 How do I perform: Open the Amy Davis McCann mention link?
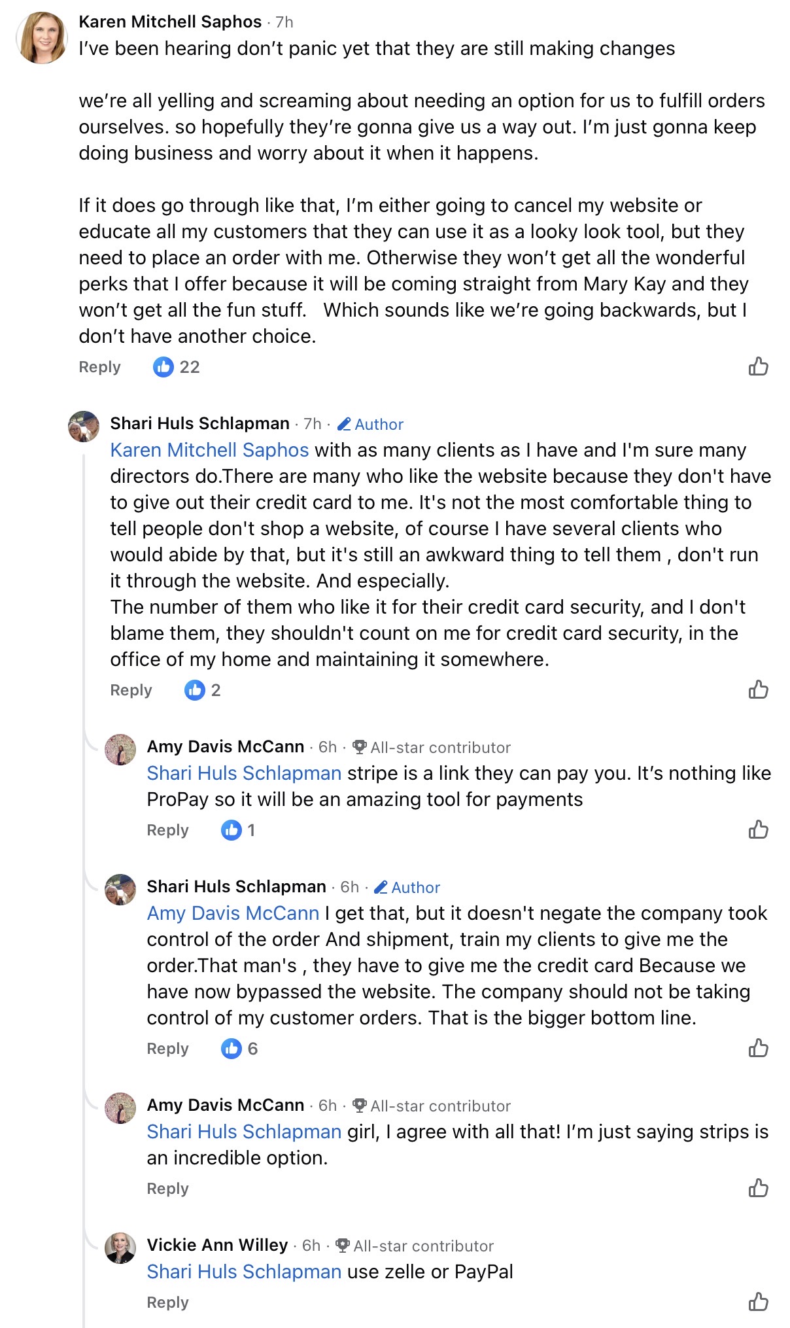233,913
